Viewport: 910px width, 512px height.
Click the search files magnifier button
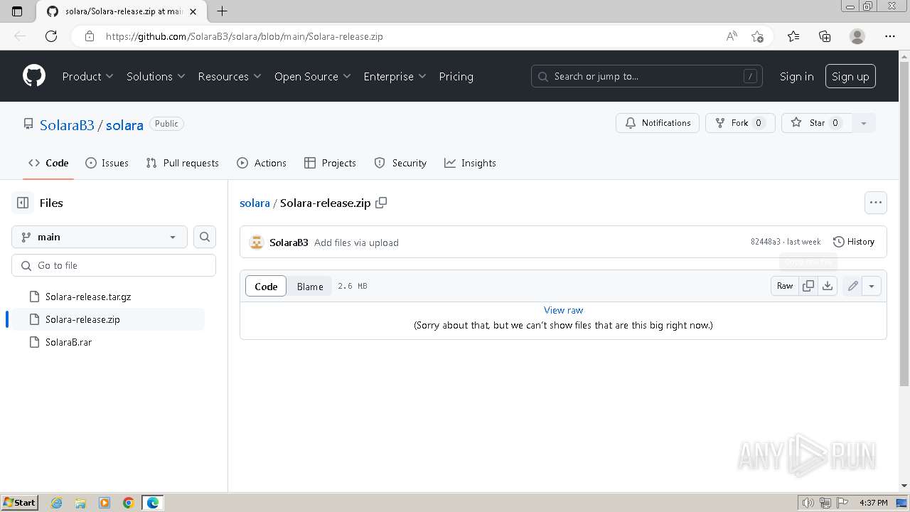coord(205,237)
